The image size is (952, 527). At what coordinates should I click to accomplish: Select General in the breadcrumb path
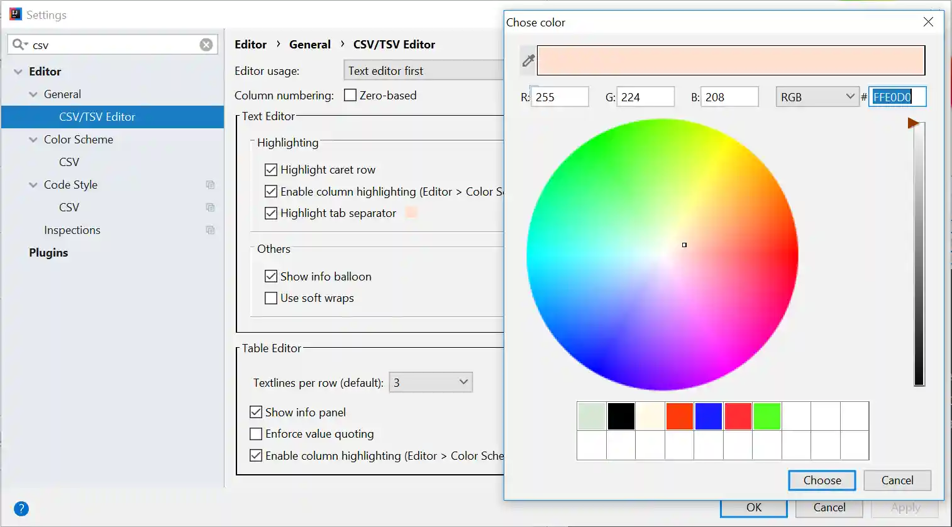point(310,44)
